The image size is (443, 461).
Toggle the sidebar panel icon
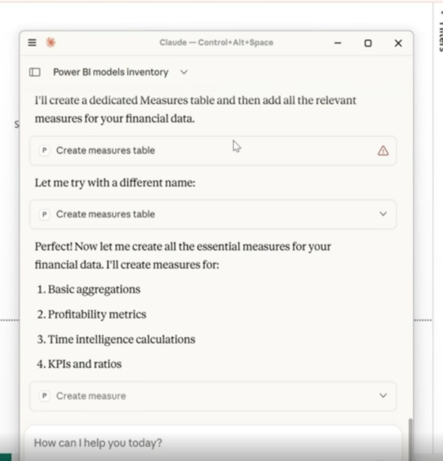pyautogui.click(x=35, y=72)
